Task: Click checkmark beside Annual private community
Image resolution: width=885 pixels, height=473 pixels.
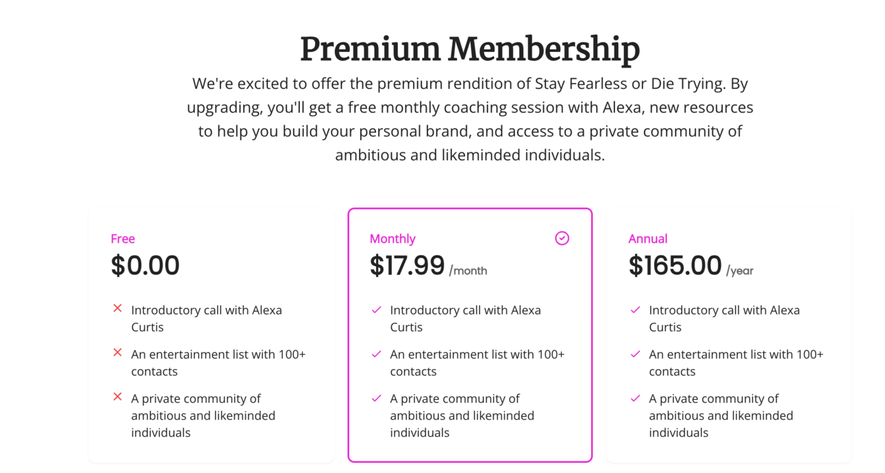Action: (x=635, y=398)
